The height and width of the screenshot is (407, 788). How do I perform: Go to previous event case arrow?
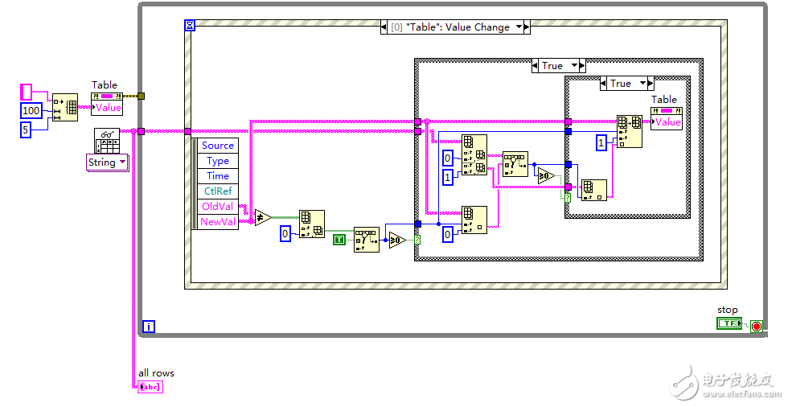coord(384,27)
